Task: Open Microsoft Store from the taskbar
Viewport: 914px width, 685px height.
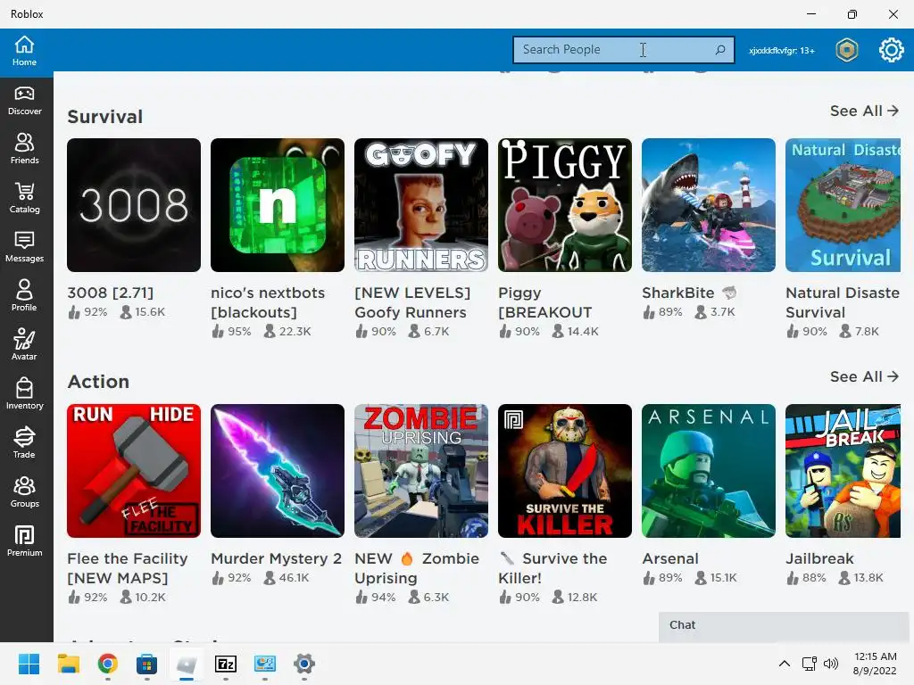Action: (146, 664)
